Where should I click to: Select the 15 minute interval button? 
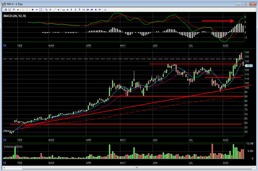point(83,10)
